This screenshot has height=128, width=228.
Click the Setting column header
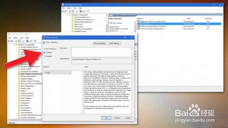coord(140,19)
